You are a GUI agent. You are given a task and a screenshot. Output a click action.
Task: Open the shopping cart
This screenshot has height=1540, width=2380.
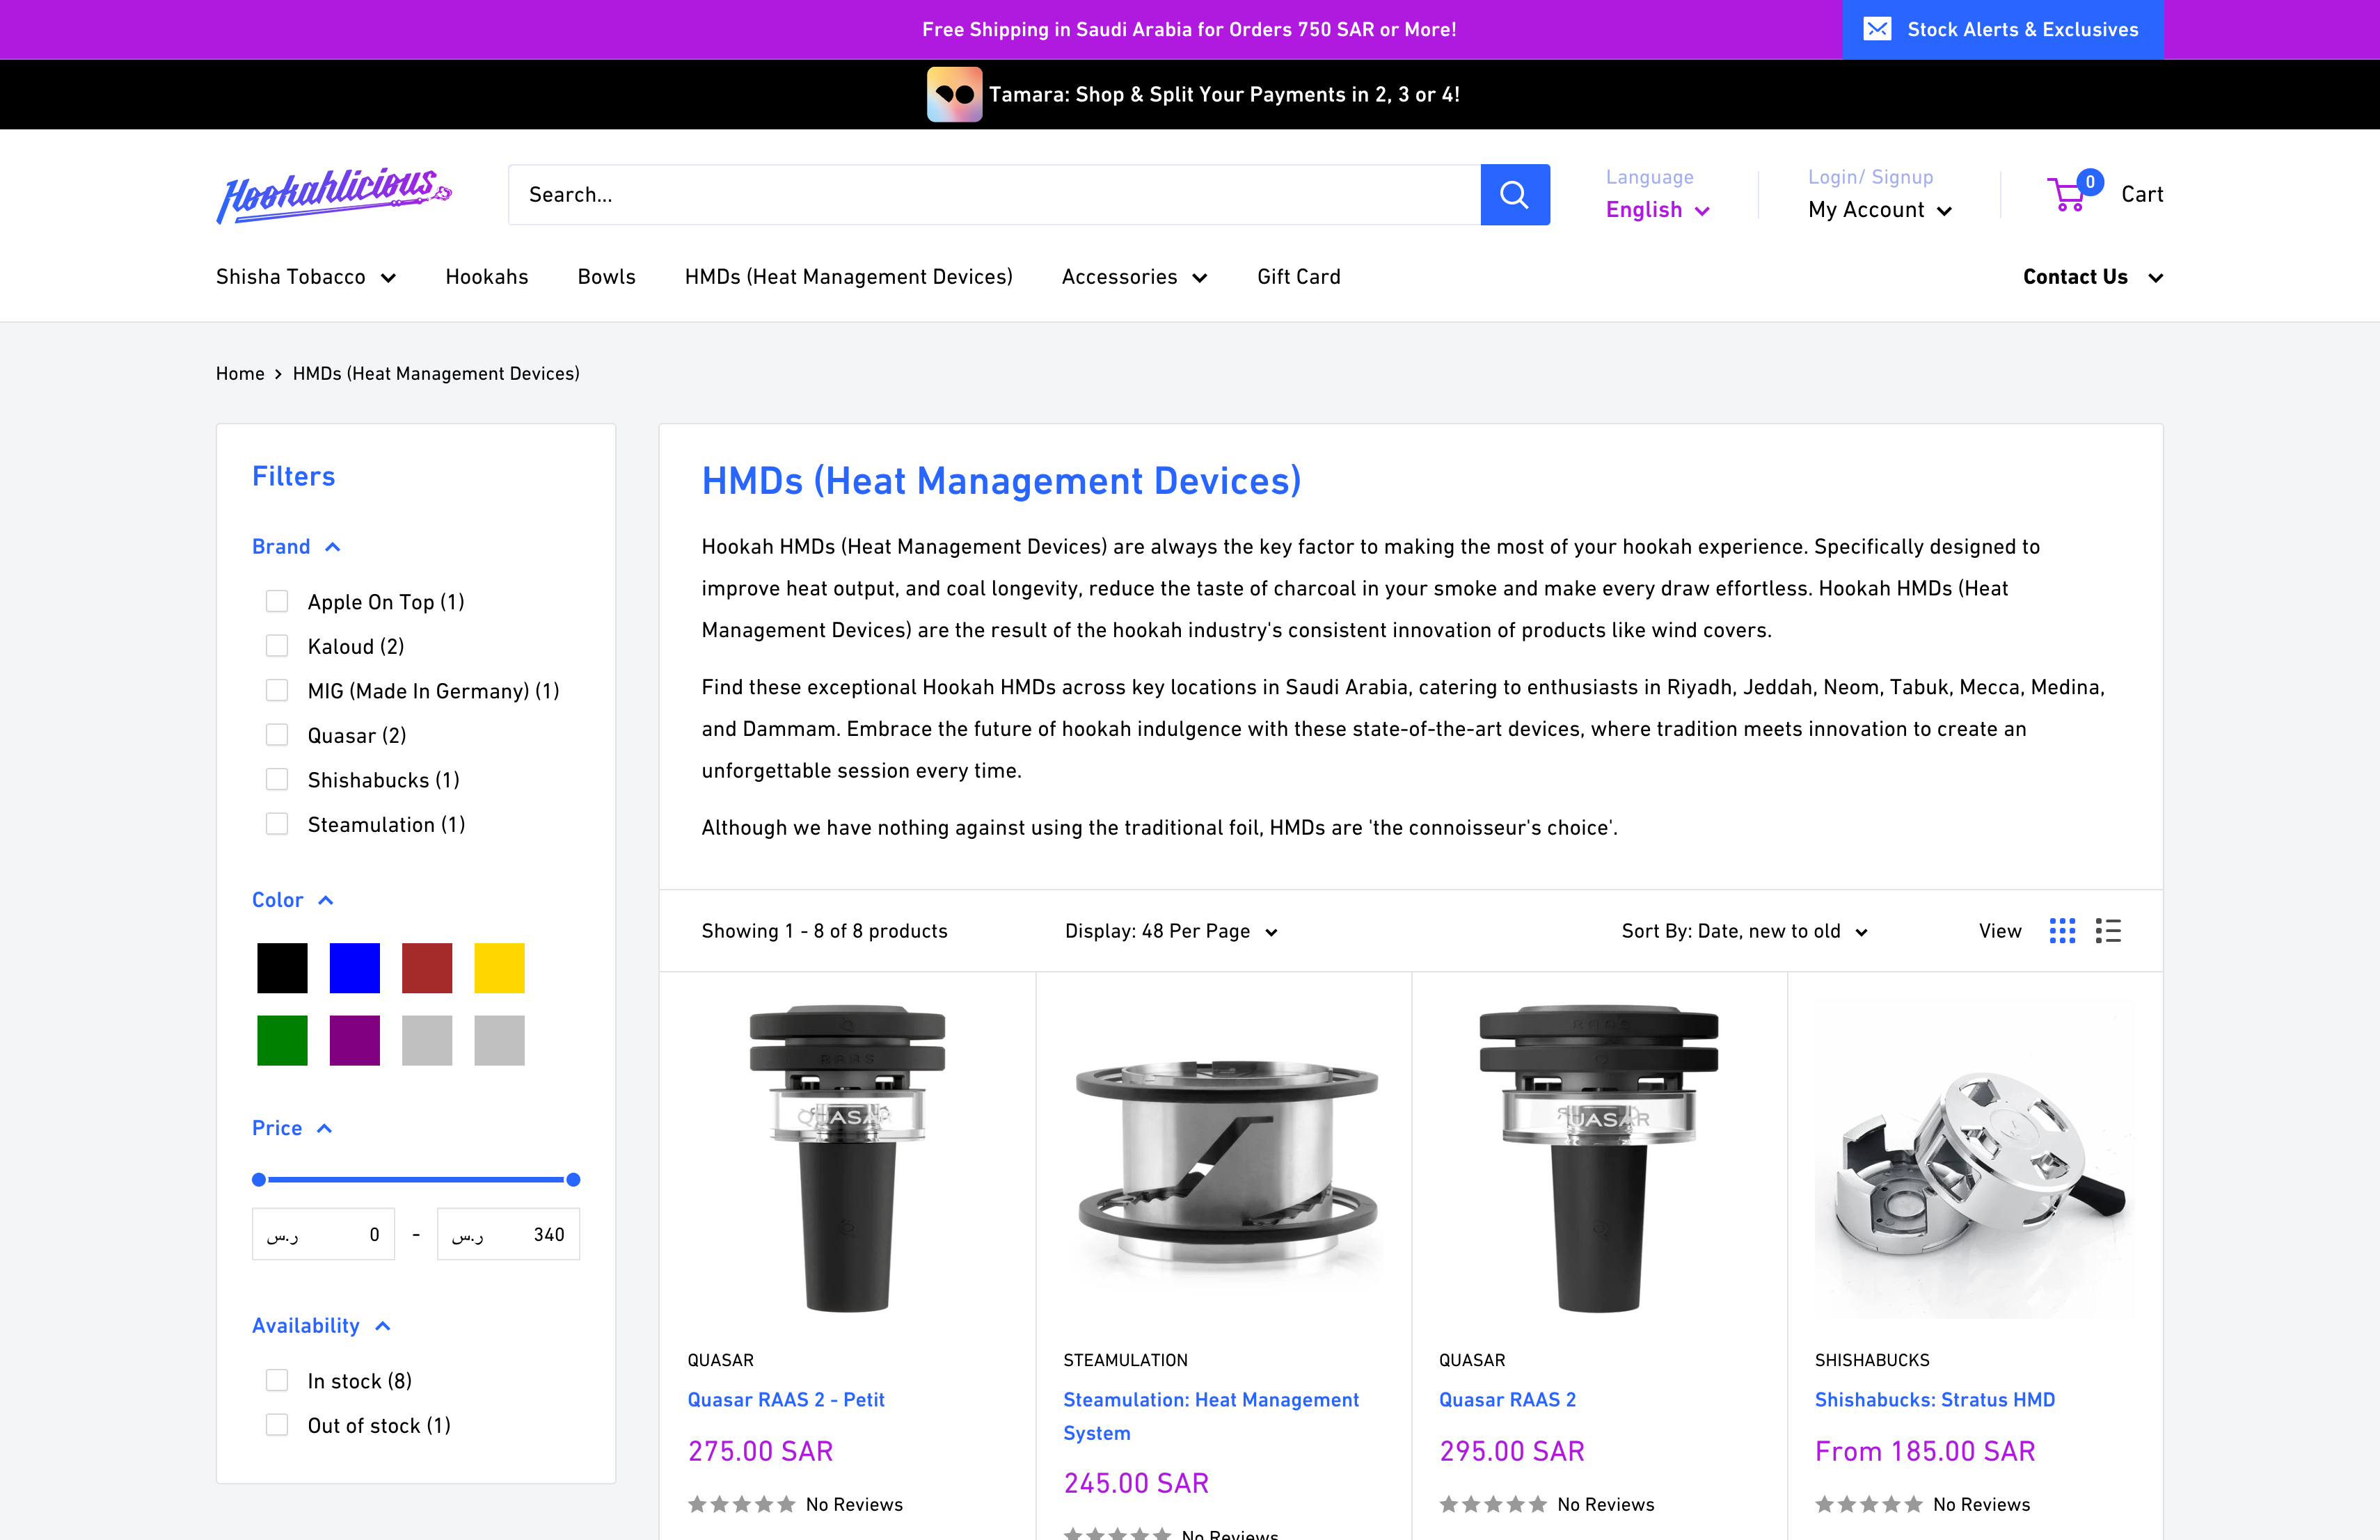pyautogui.click(x=2106, y=194)
